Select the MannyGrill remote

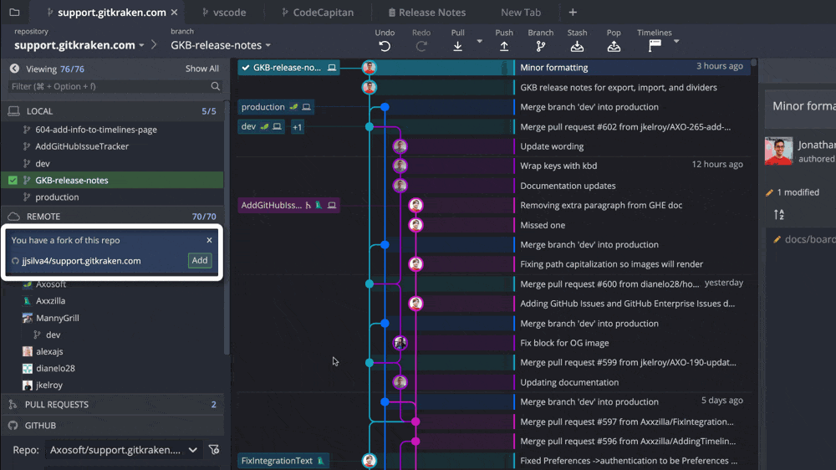tap(57, 318)
